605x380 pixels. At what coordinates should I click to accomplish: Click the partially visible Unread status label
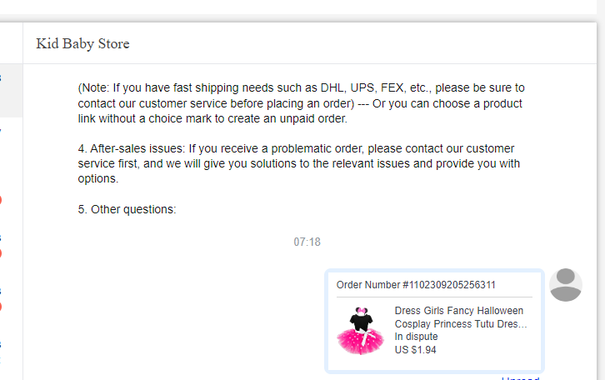(x=521, y=377)
